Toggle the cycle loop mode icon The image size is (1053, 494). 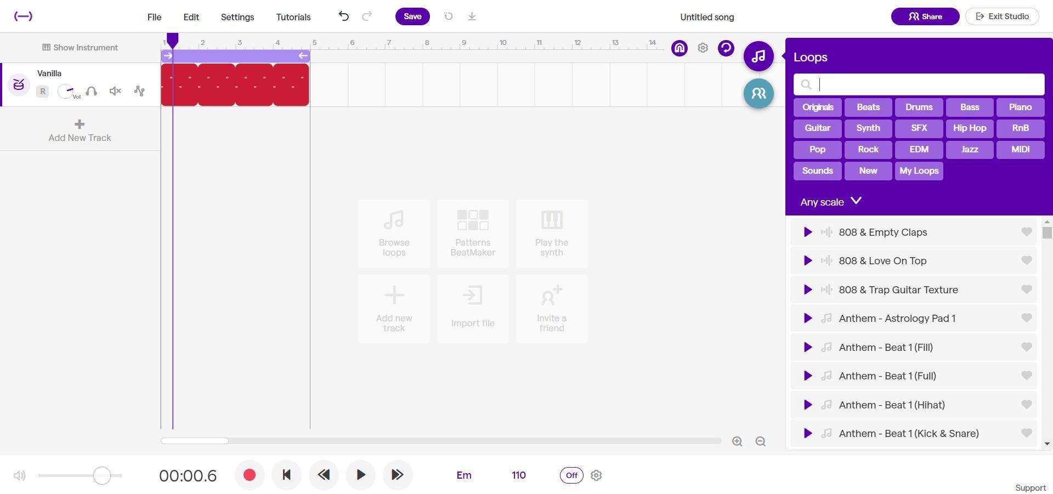[726, 48]
